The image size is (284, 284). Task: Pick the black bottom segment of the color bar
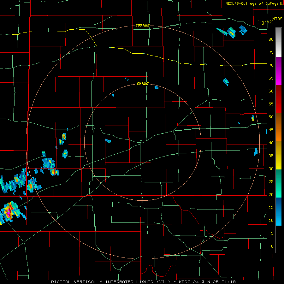279,239
